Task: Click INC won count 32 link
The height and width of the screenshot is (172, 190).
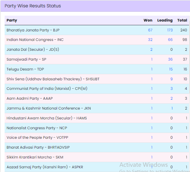Action: click(x=150, y=40)
